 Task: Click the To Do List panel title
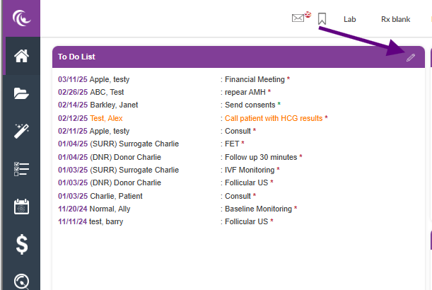(76, 57)
